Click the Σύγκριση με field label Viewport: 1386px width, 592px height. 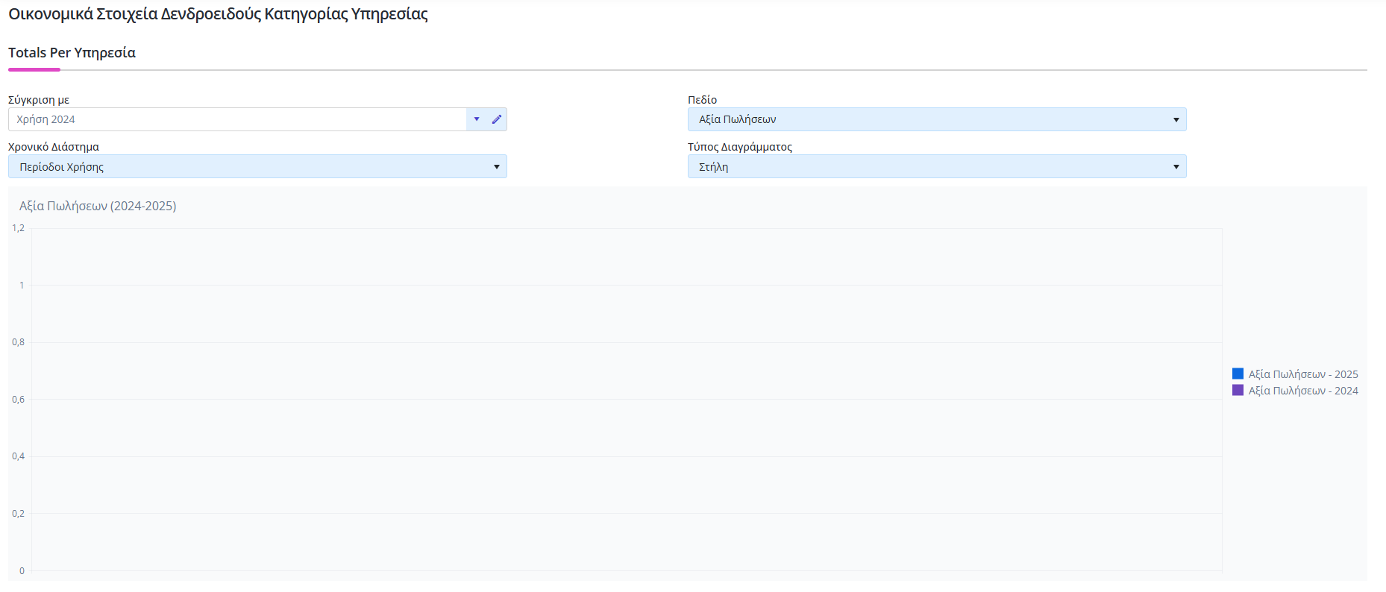point(39,100)
